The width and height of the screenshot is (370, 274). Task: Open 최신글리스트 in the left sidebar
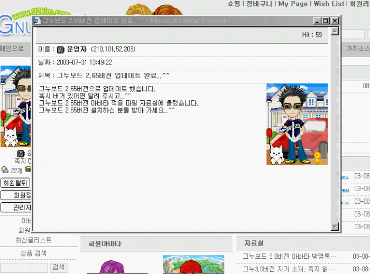[33, 240]
